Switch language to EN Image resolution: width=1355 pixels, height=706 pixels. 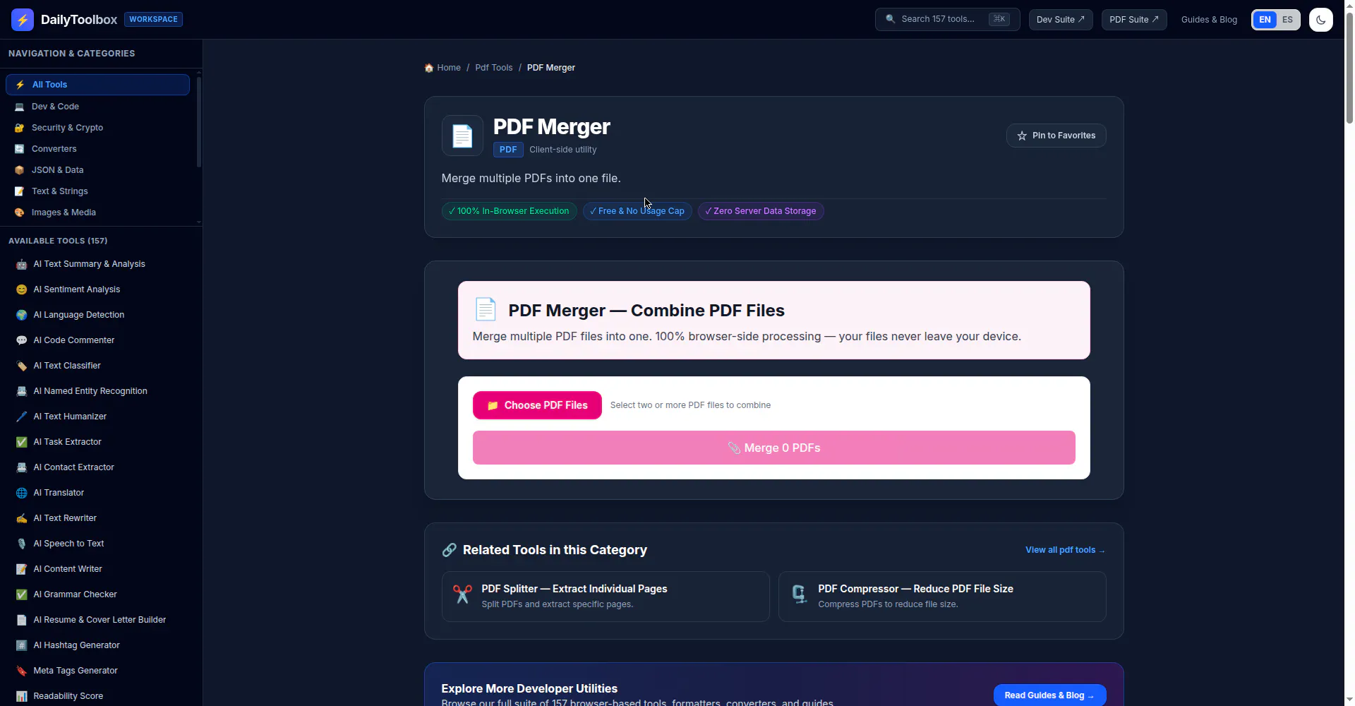point(1265,20)
